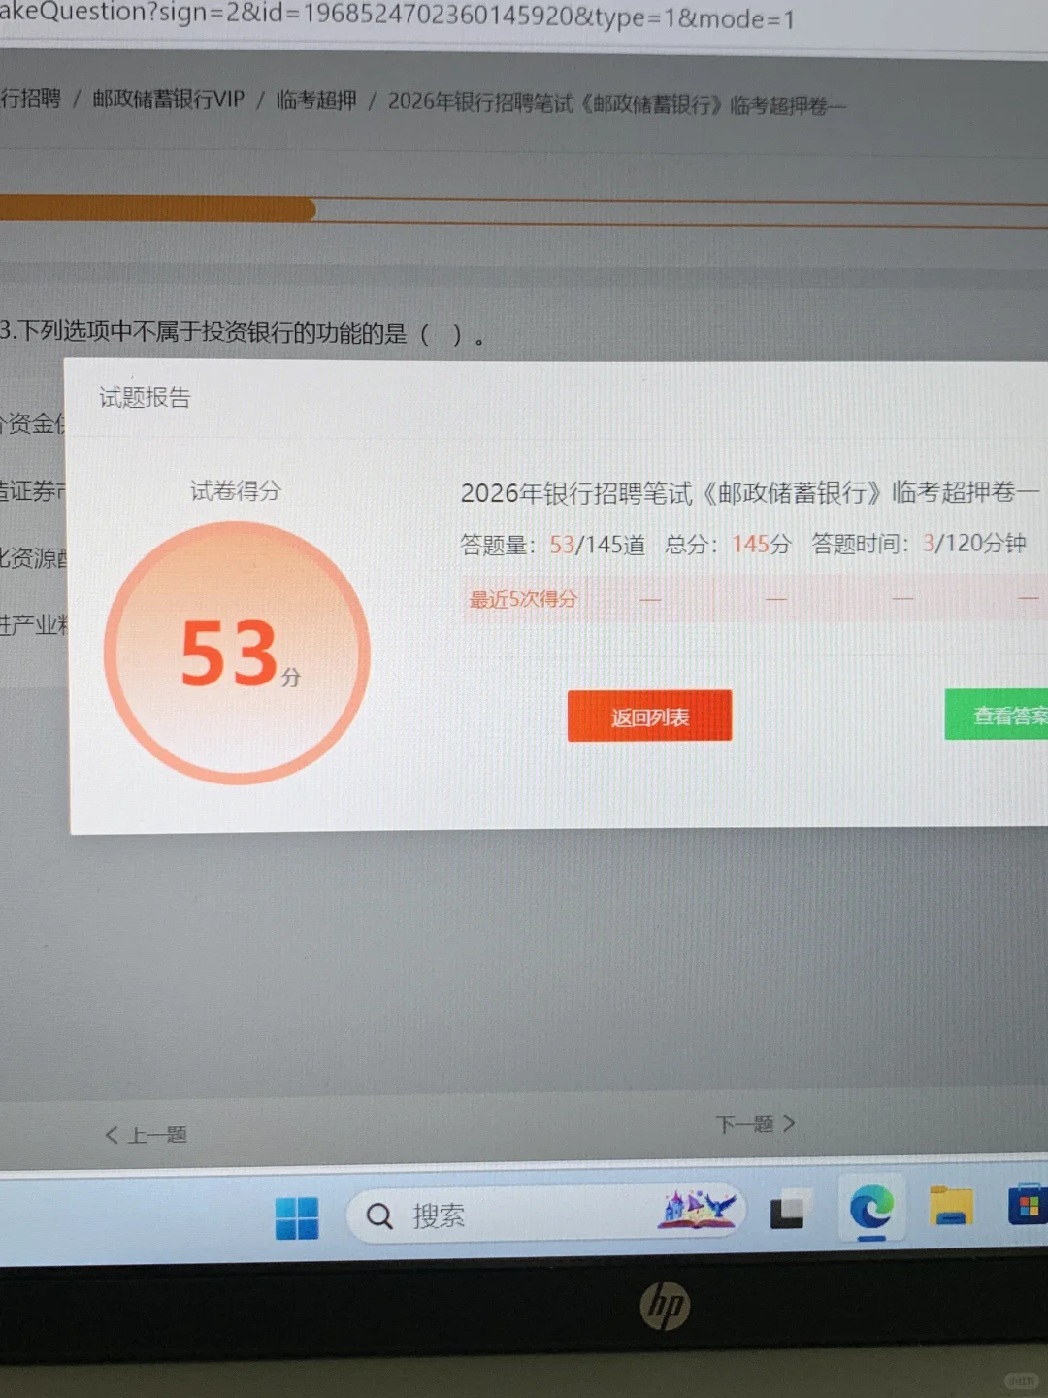Click the red 返回列表 button
Viewport: 1048px width, 1398px height.
(x=649, y=716)
